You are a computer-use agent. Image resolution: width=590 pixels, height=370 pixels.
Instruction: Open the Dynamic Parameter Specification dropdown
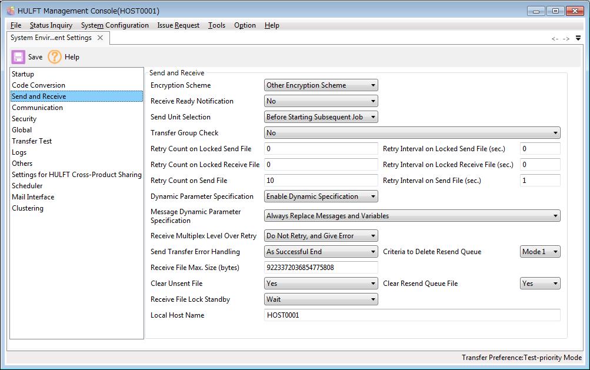pos(321,196)
